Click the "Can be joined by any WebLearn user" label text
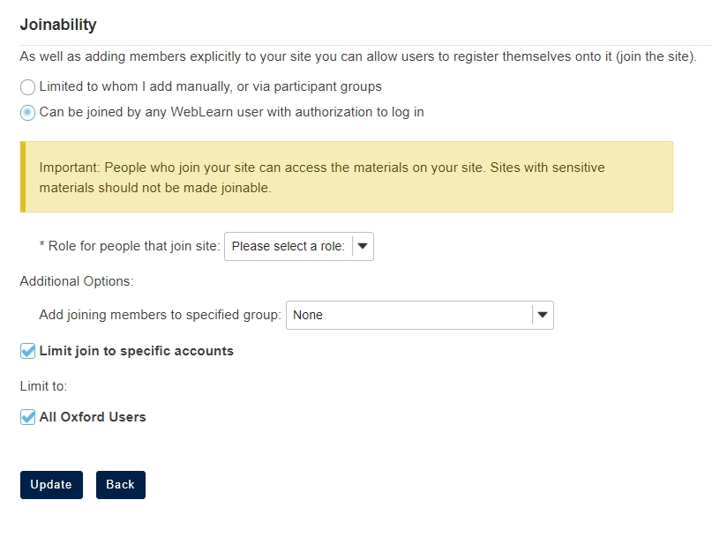This screenshot has height=537, width=712. [231, 113]
